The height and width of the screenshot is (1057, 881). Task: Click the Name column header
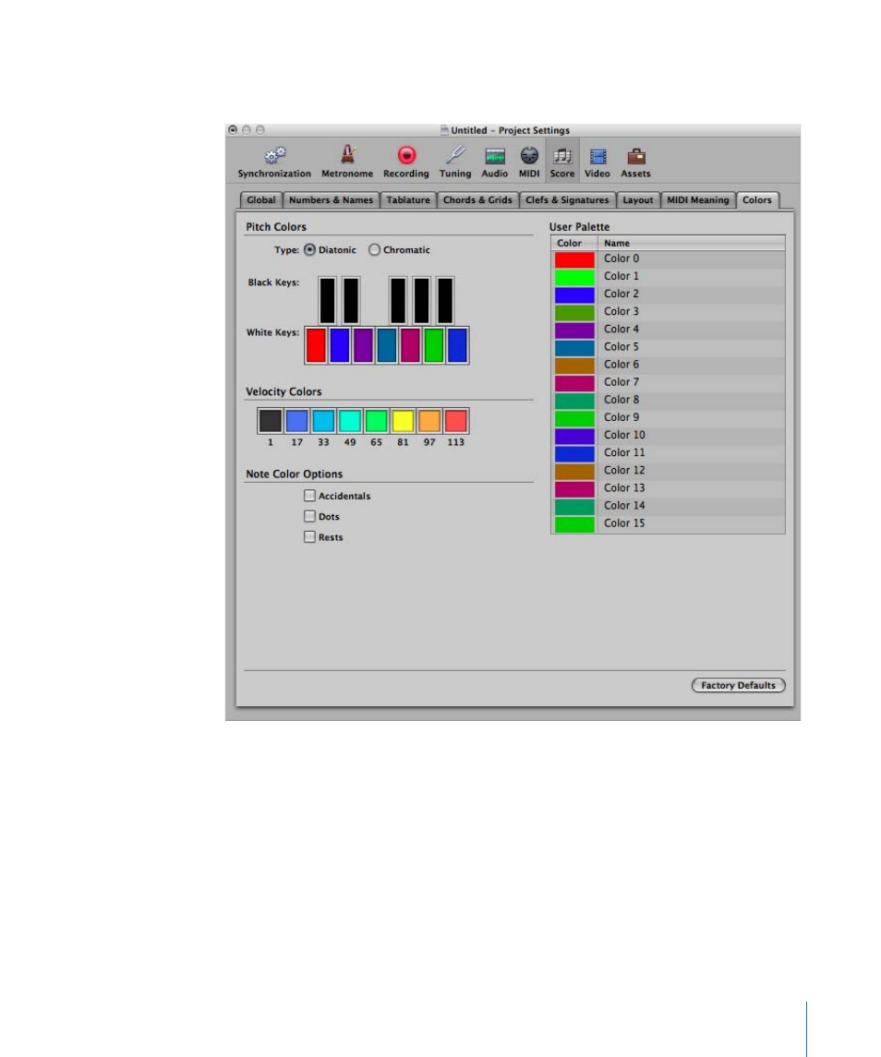pos(692,244)
